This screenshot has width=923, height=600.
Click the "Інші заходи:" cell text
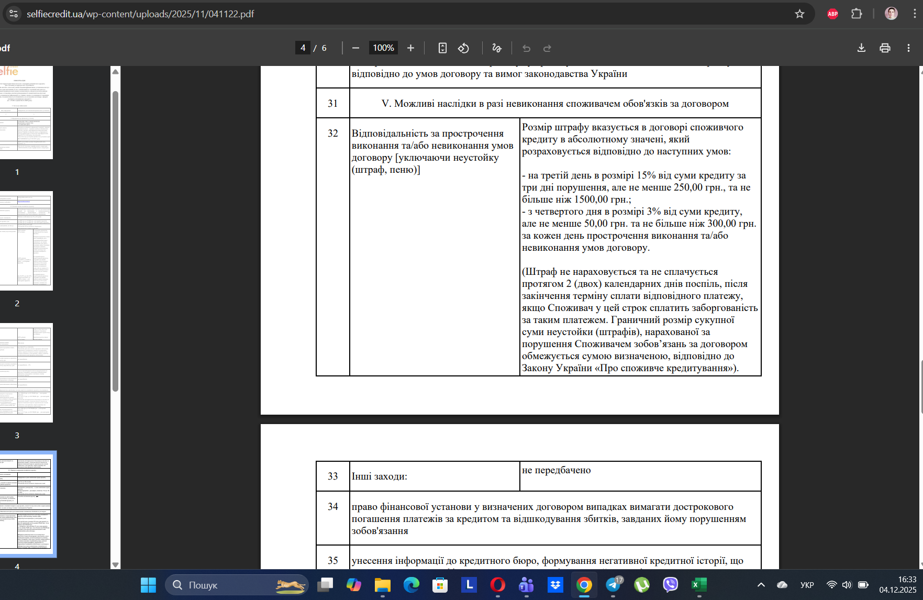[380, 476]
